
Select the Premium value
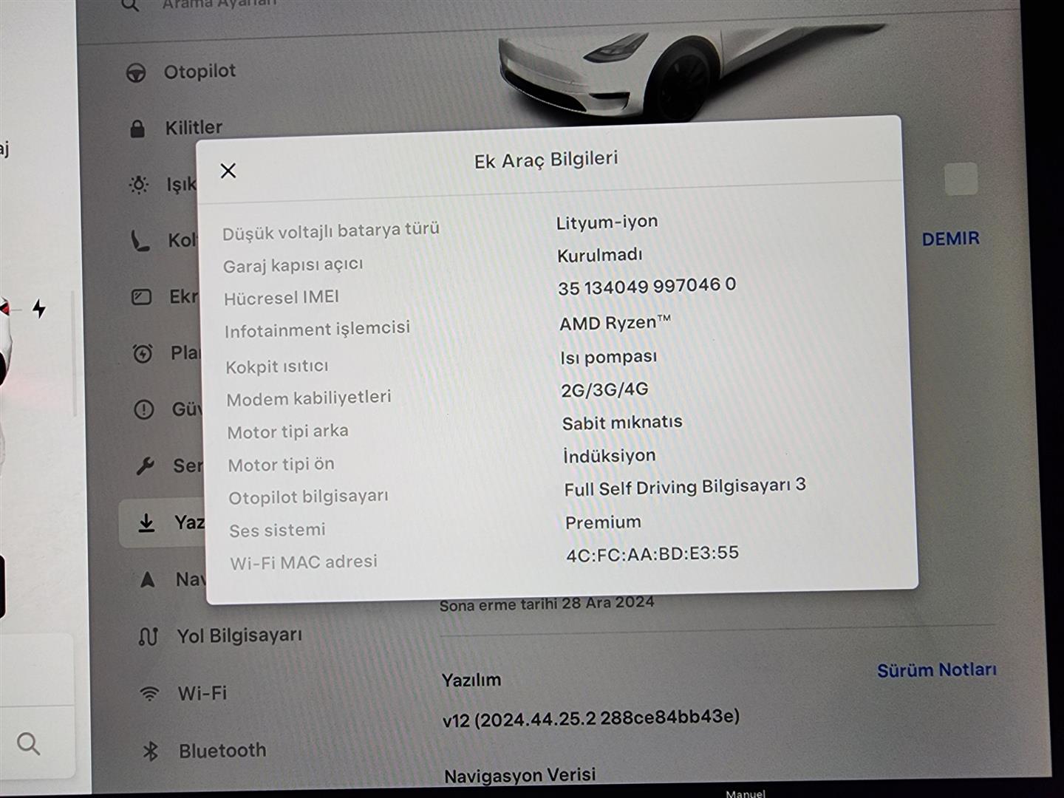pyautogui.click(x=603, y=522)
